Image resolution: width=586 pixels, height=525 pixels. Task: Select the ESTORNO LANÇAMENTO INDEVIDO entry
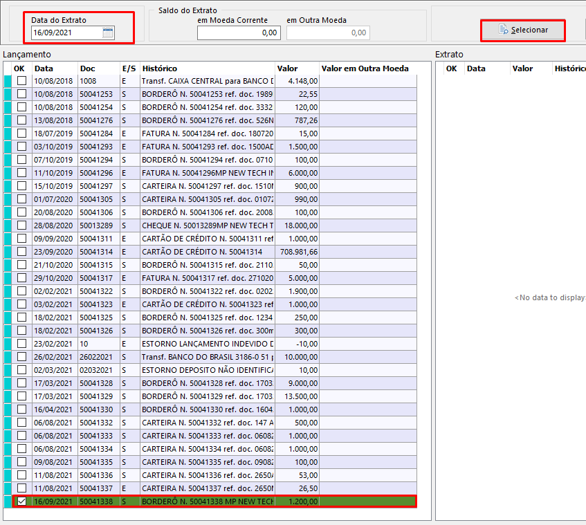208,344
